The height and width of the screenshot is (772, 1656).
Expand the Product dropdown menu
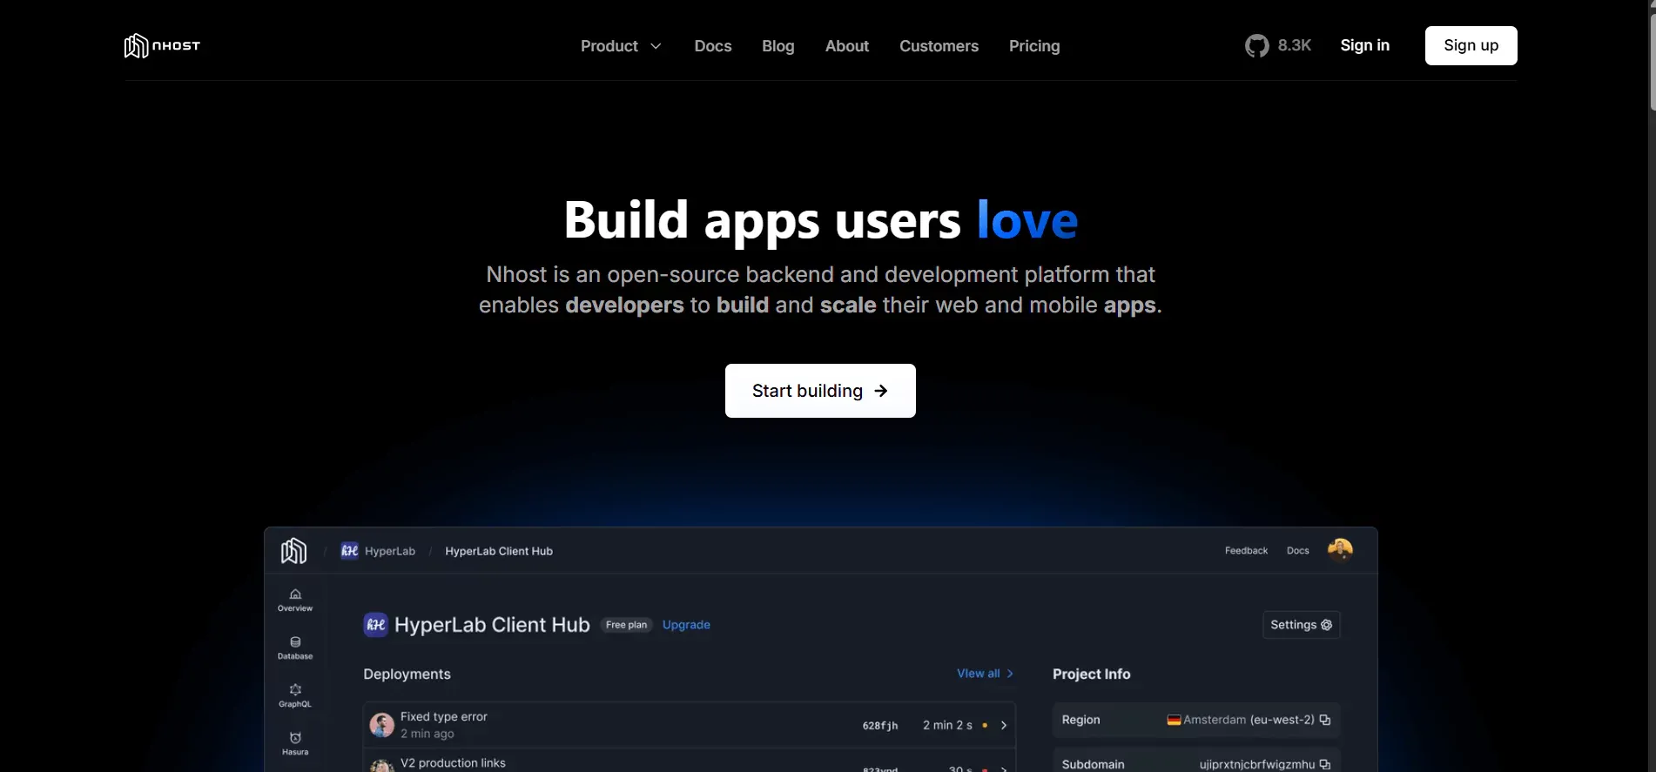click(621, 46)
